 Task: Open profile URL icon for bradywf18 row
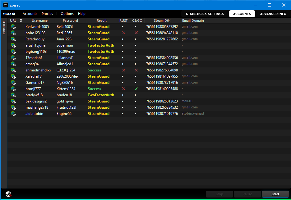pos(13,95)
